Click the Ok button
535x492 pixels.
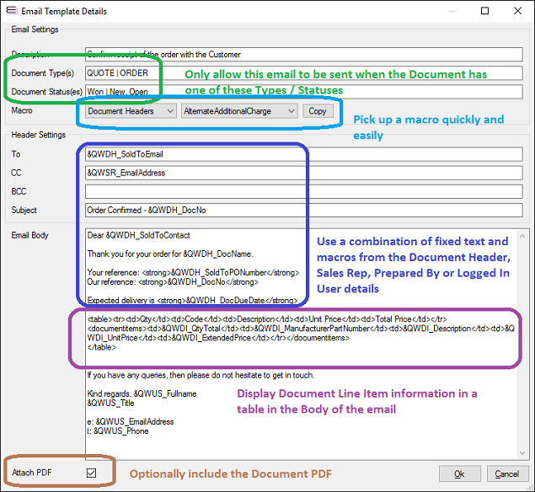(x=461, y=473)
